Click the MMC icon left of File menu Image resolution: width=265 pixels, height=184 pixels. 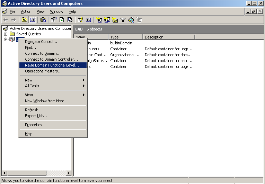coord(5,11)
